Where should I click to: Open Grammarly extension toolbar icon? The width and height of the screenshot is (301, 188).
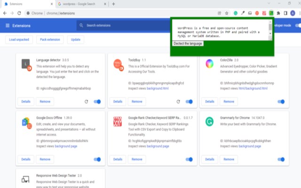click(236, 13)
